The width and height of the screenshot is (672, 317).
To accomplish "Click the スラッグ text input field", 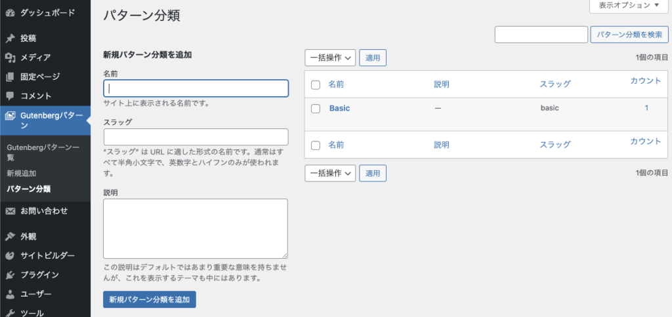I will point(196,137).
